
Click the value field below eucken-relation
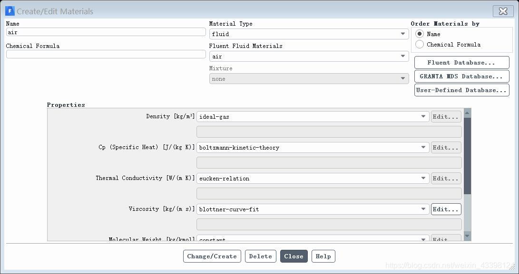[x=329, y=193]
